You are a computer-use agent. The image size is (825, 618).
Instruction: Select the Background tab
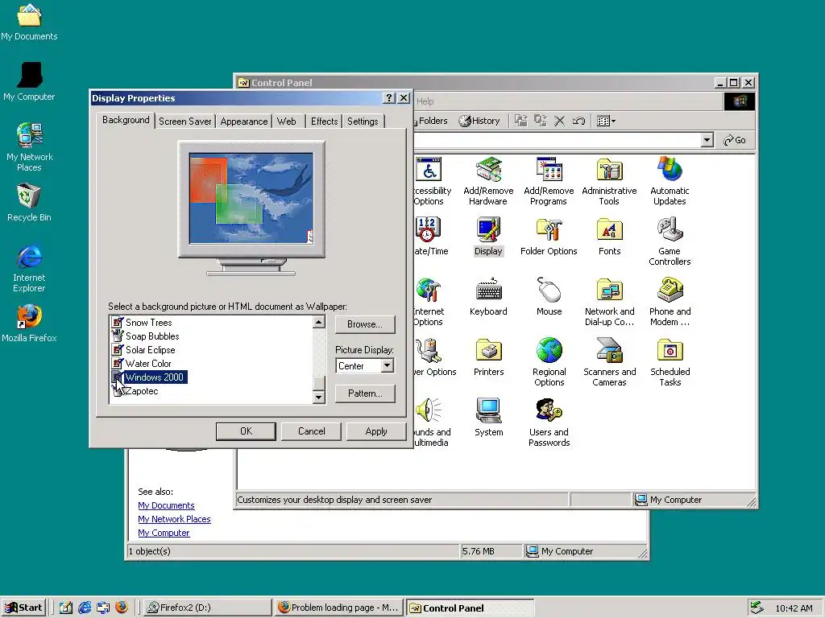coord(126,120)
